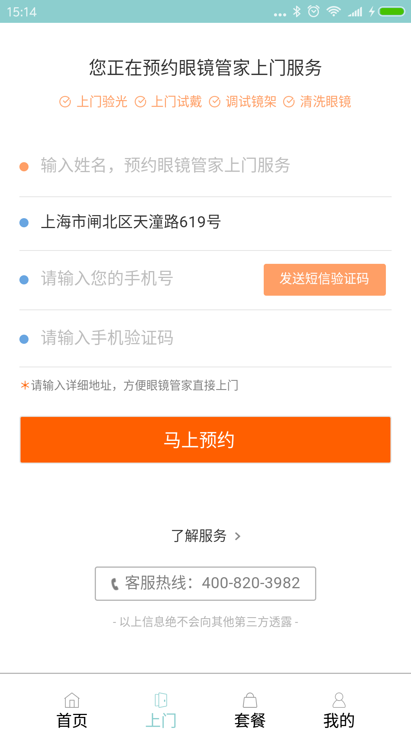
Task: Tap the door icon for 上门 tab
Action: tap(161, 700)
